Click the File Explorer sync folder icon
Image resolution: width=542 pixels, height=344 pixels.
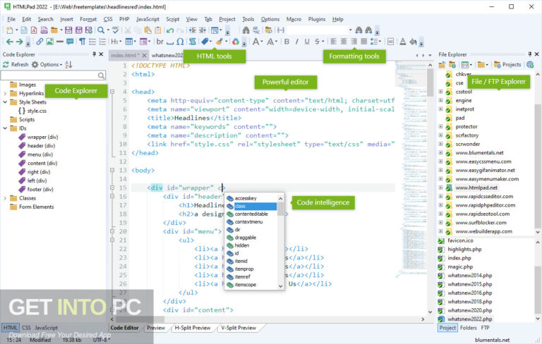coord(442,65)
